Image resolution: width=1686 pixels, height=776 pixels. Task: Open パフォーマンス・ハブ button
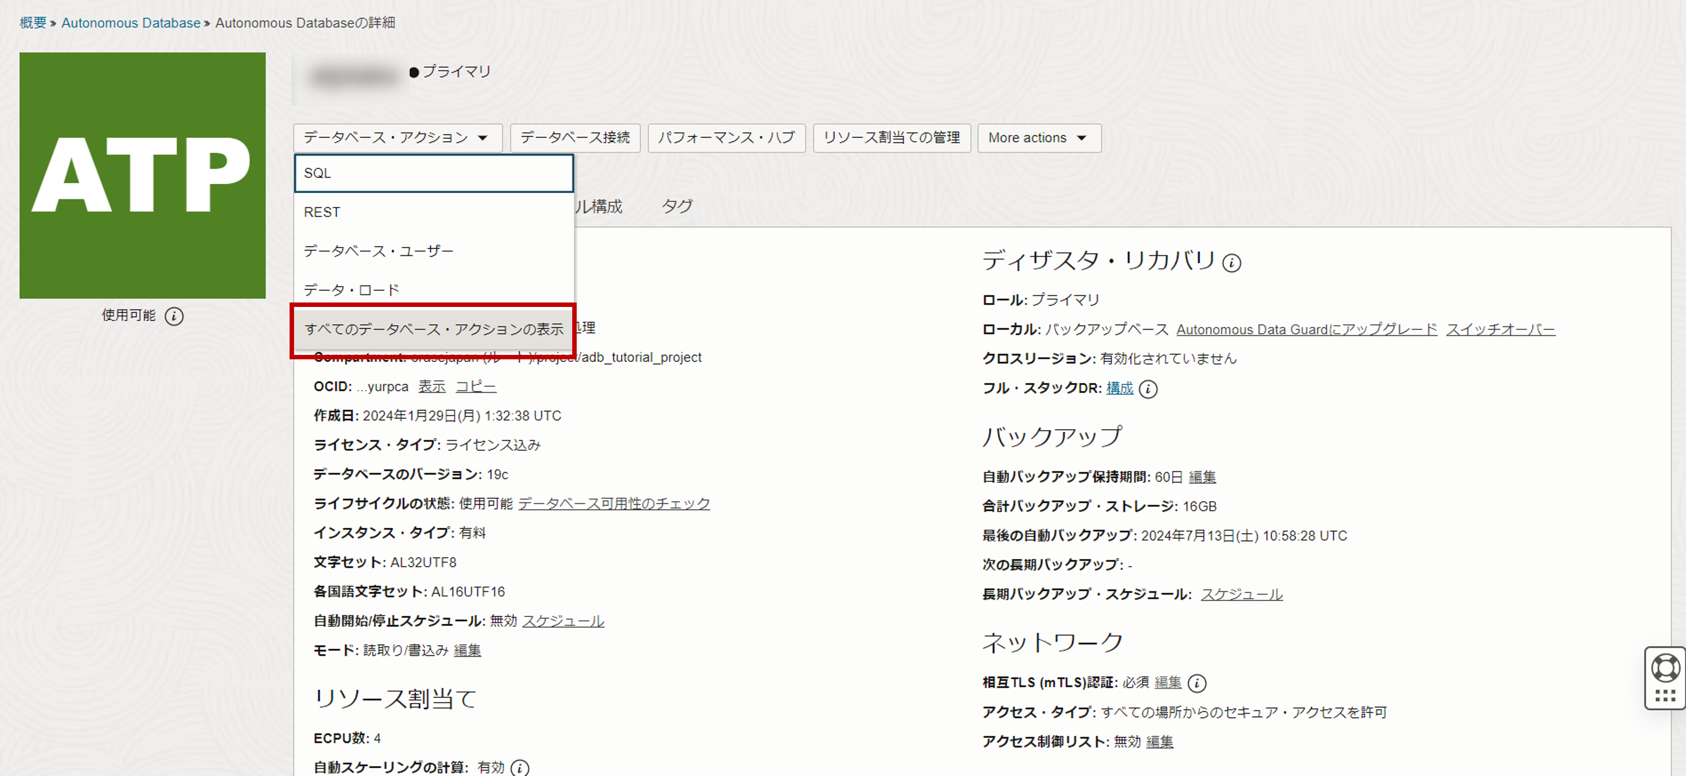coord(726,138)
